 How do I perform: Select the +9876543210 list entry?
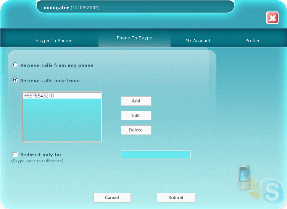(62, 96)
